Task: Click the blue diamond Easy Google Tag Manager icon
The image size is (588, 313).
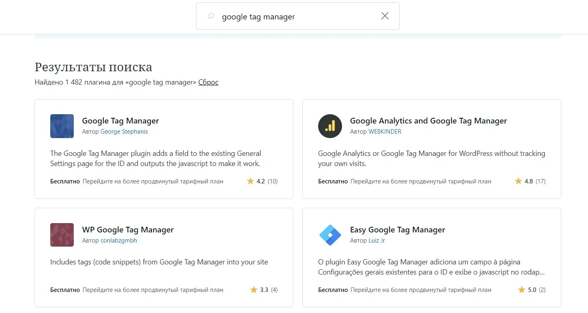Action: click(x=330, y=235)
